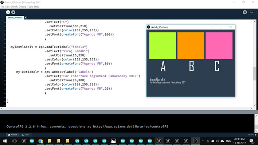The width and height of the screenshot is (258, 145).
Task: Click the orange button above letter B
Action: coord(191,46)
